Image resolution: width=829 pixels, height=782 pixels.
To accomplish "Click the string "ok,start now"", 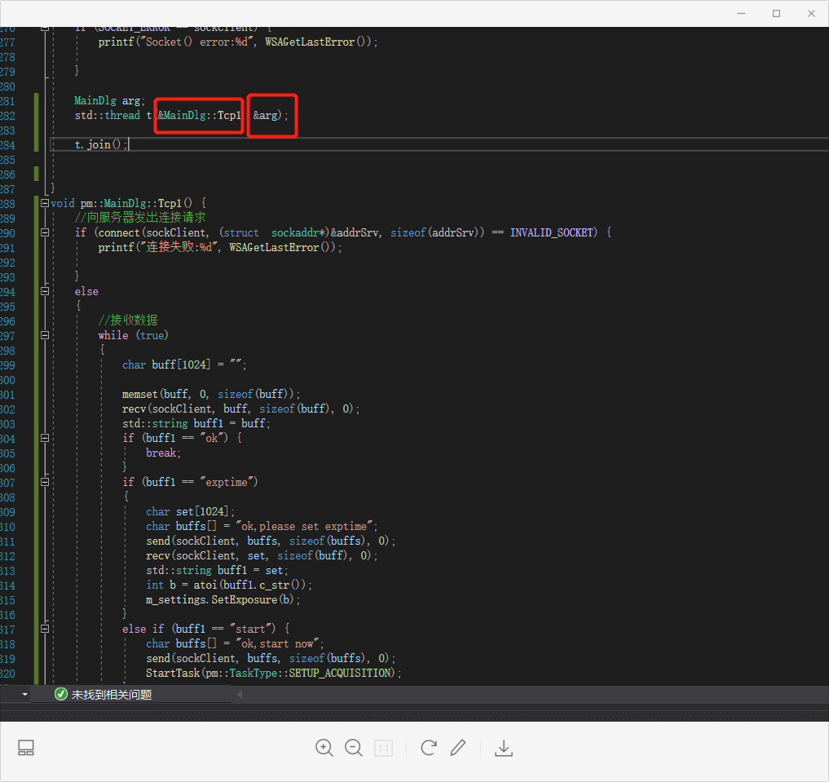I will click(277, 643).
